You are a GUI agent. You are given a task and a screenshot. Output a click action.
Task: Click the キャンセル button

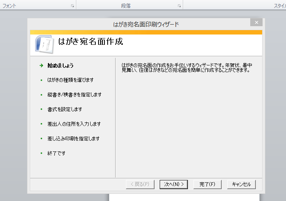pyautogui.click(x=242, y=184)
